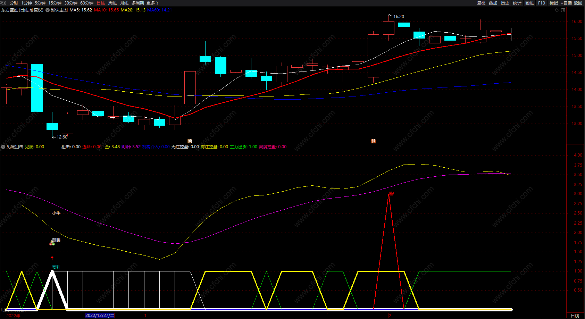
Task: Click the blue MA60: 14.21 label
Action: (x=160, y=10)
